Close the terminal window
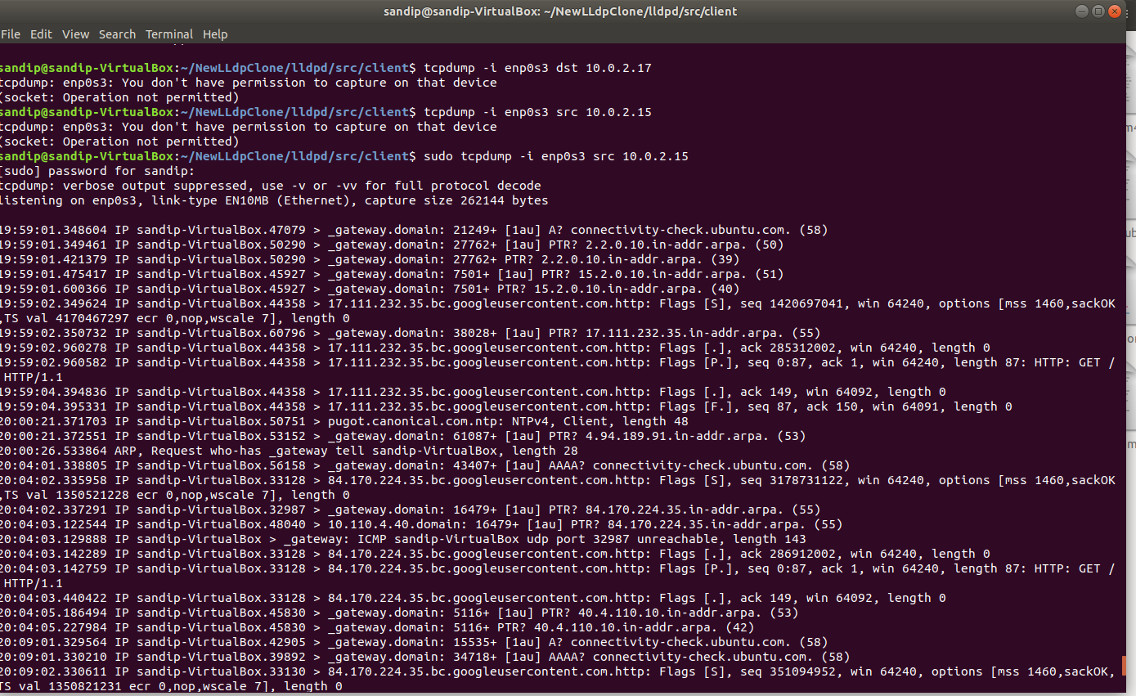 (x=1115, y=11)
